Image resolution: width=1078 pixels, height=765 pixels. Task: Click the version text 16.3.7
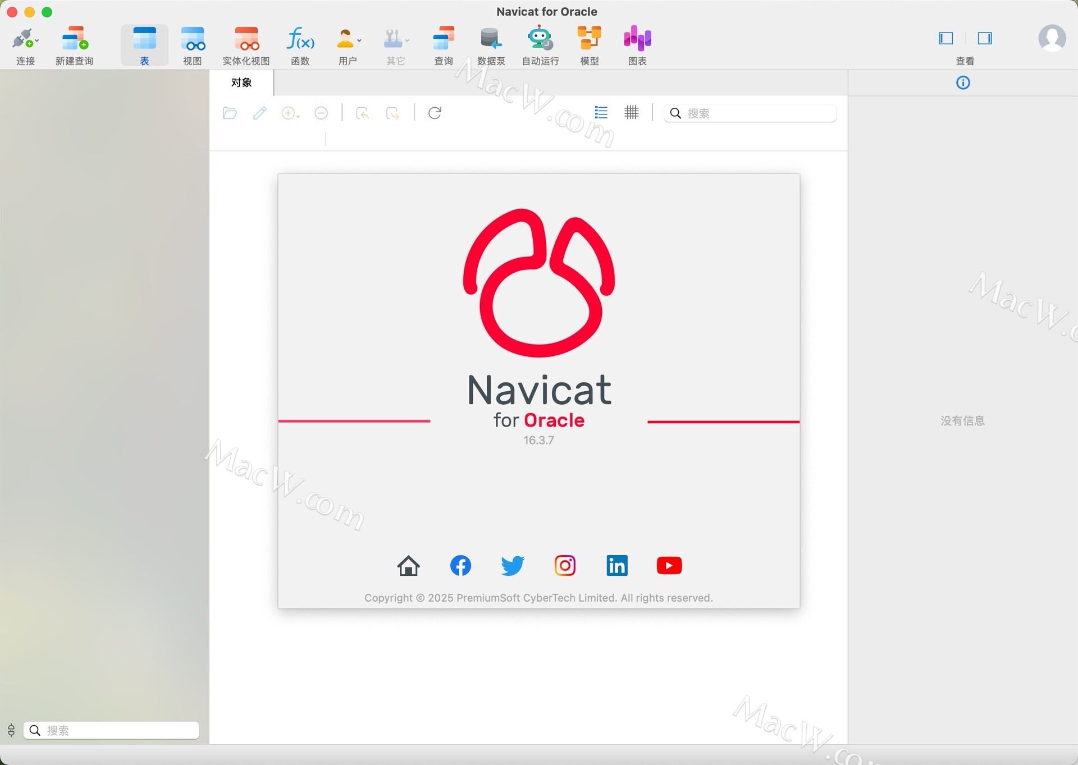[539, 441]
